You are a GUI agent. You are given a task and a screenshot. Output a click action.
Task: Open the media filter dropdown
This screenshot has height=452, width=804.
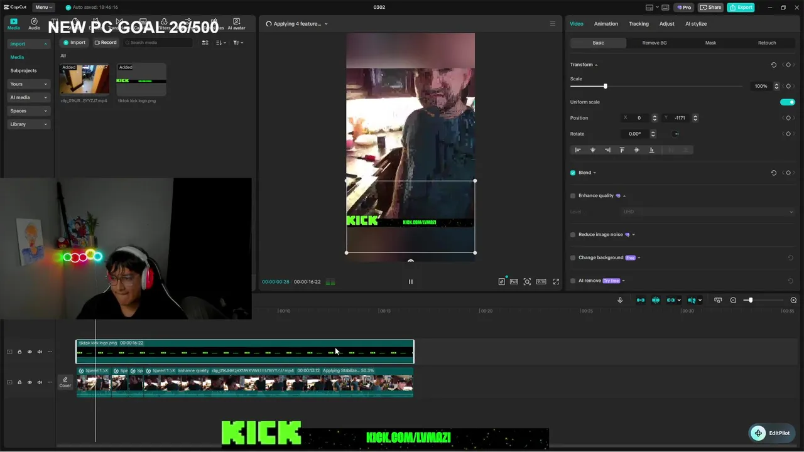238,43
